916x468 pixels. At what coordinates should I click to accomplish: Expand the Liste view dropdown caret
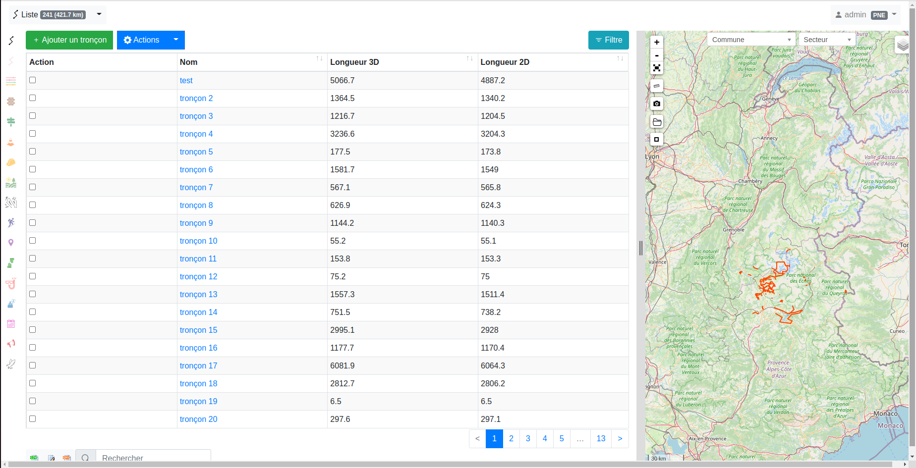(99, 14)
